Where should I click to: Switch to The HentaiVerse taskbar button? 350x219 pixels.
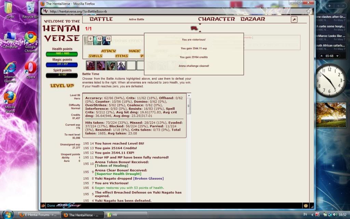(x=82, y=215)
